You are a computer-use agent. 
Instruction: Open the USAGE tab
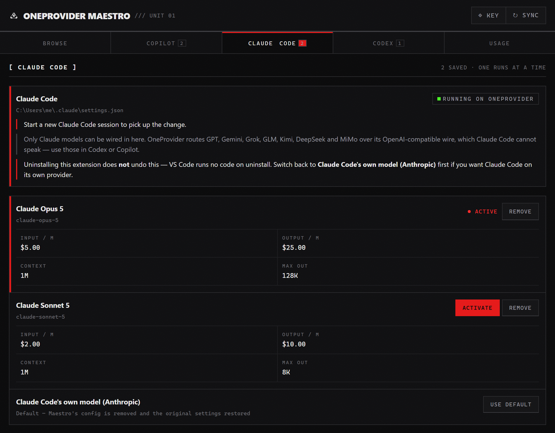coord(500,43)
